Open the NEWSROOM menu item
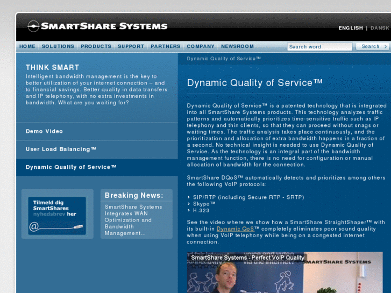Image resolution: width=391 pixels, height=293 pixels. pos(237,46)
